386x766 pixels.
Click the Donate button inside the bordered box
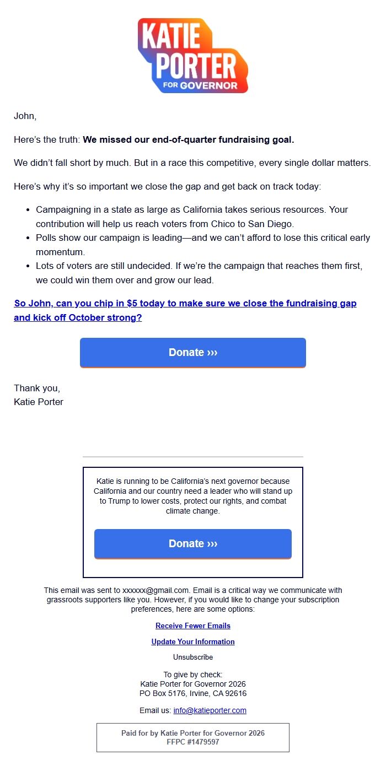[x=193, y=544]
